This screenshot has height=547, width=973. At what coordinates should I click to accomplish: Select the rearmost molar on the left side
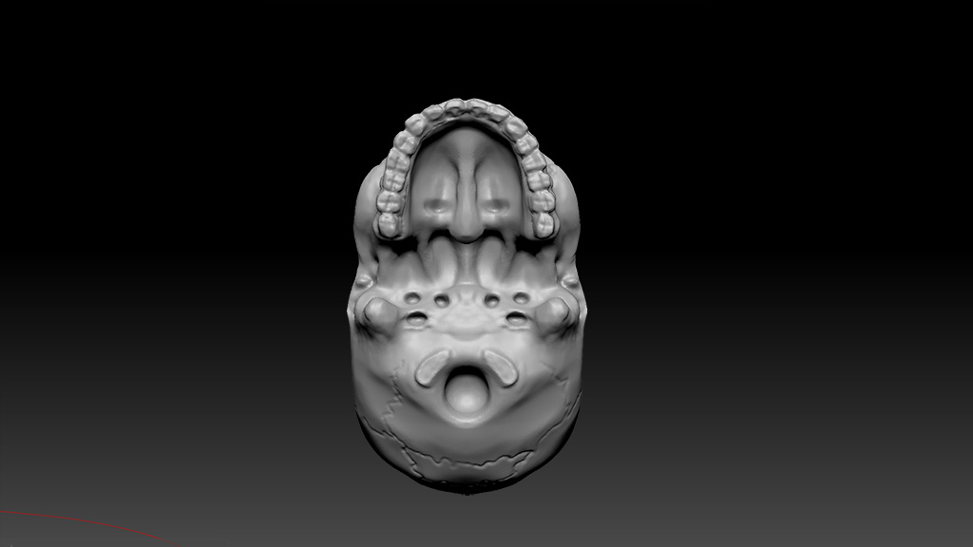click(x=387, y=224)
